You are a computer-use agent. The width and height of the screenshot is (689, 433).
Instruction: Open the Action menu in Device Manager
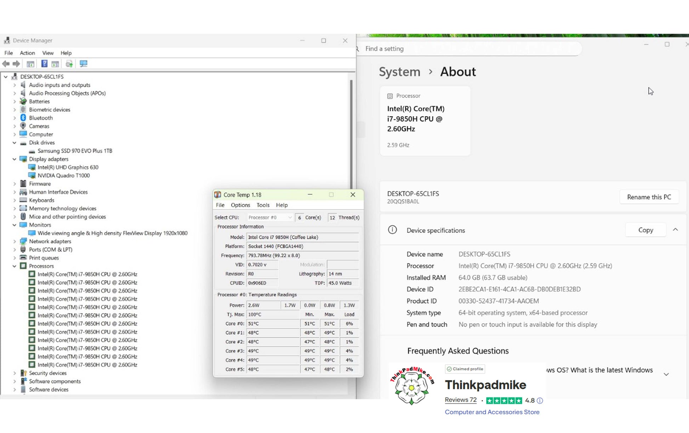[x=27, y=53]
